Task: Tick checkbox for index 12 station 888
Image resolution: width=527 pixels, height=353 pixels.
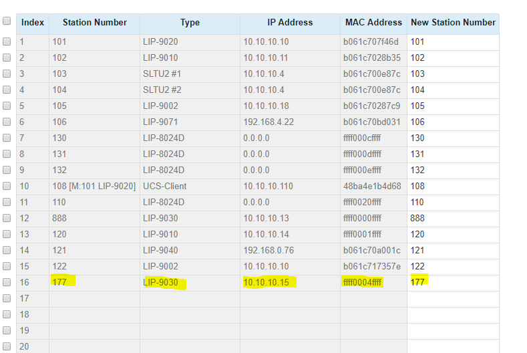Action: [7, 218]
